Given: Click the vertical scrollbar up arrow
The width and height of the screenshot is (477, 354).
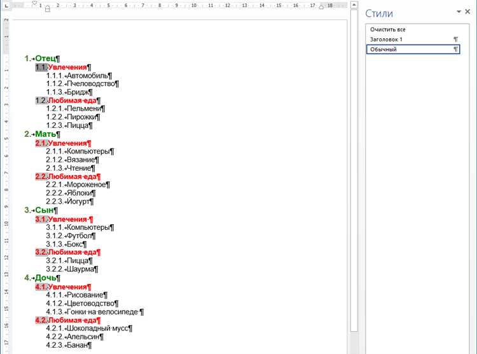Looking at the screenshot, I should 354,5.
